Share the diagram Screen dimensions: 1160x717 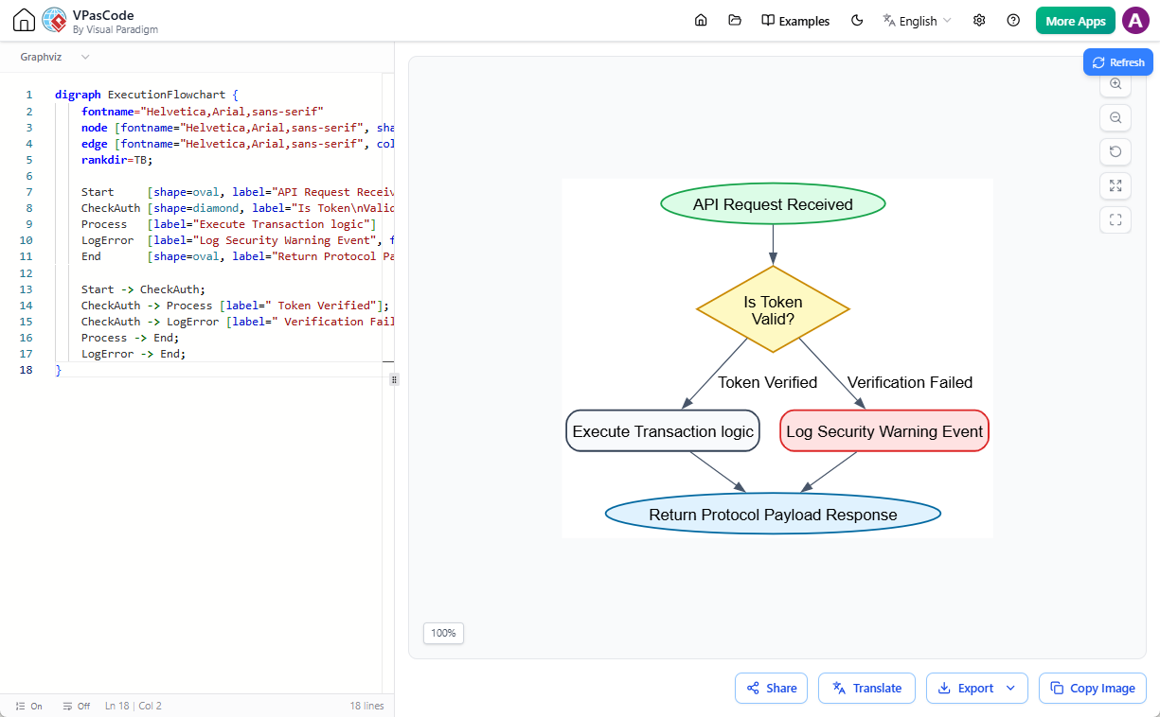[x=771, y=689]
